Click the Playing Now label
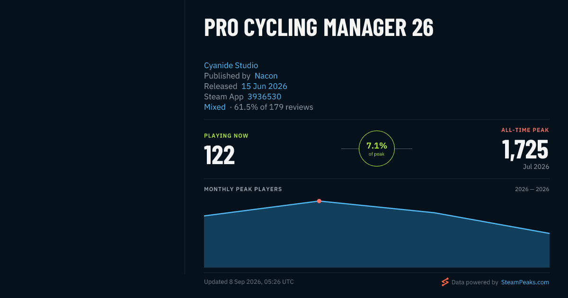 [x=226, y=136]
